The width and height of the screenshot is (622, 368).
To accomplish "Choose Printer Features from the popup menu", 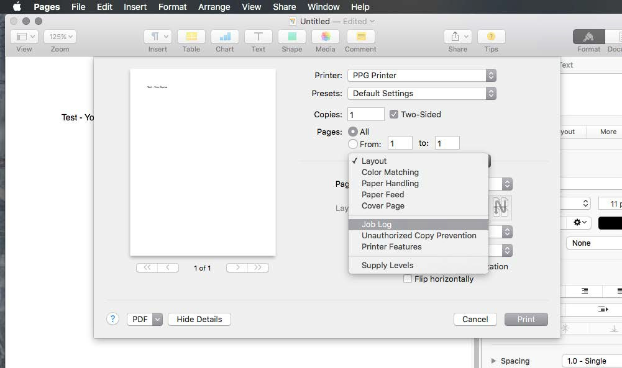I will tap(418, 246).
